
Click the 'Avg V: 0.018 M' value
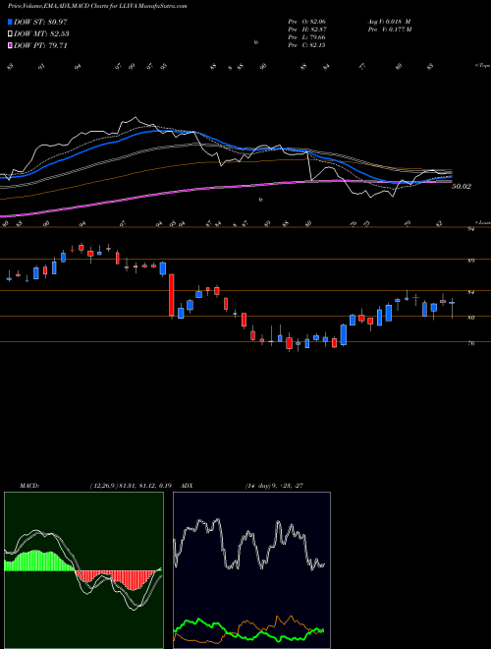[x=388, y=22]
